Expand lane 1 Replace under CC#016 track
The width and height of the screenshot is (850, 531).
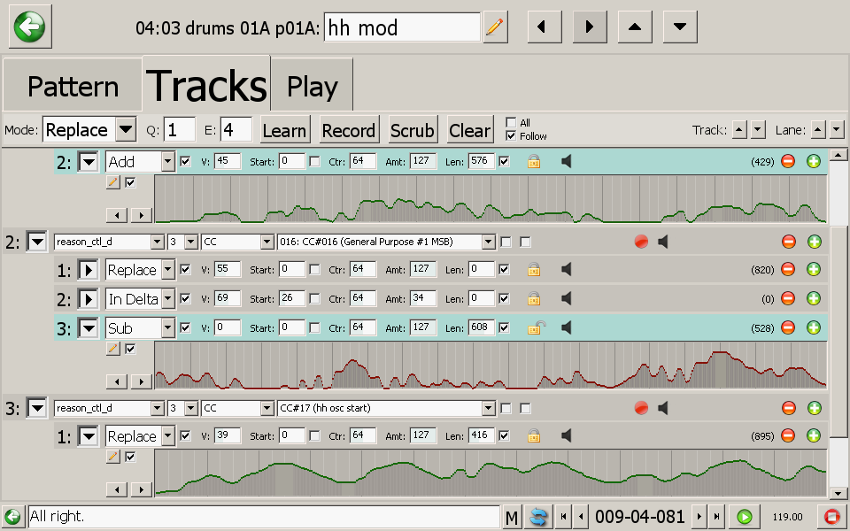point(89,270)
